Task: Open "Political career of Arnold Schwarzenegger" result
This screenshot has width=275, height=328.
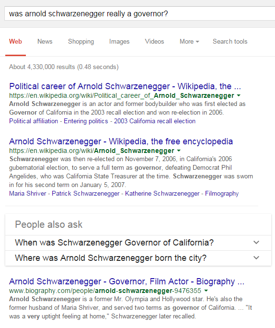Action: point(125,86)
